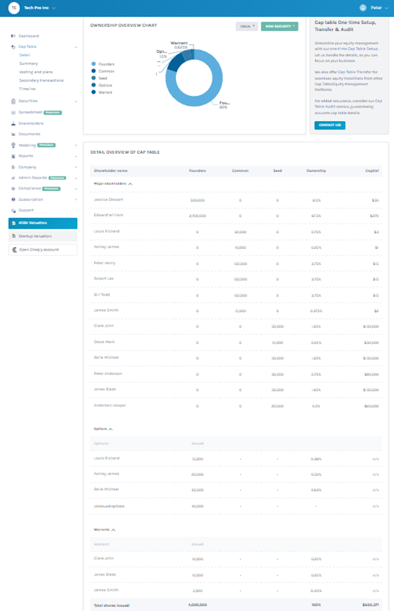Click the Peter user avatar icon
Screen dimensions: 394x611
click(363, 8)
